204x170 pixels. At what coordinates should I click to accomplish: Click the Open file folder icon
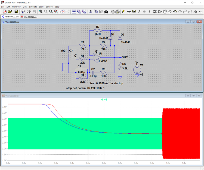tap(10, 11)
